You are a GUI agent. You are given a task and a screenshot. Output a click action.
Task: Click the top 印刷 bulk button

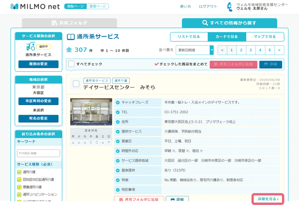pos(271,64)
